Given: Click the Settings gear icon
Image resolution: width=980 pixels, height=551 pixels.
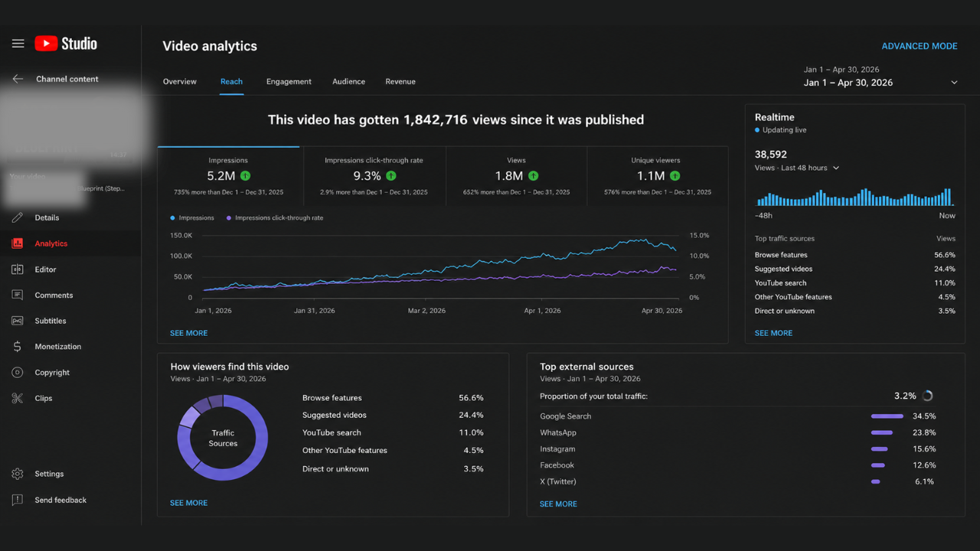Looking at the screenshot, I should pos(18,474).
